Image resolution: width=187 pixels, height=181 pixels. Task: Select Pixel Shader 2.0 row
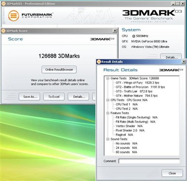130,130
